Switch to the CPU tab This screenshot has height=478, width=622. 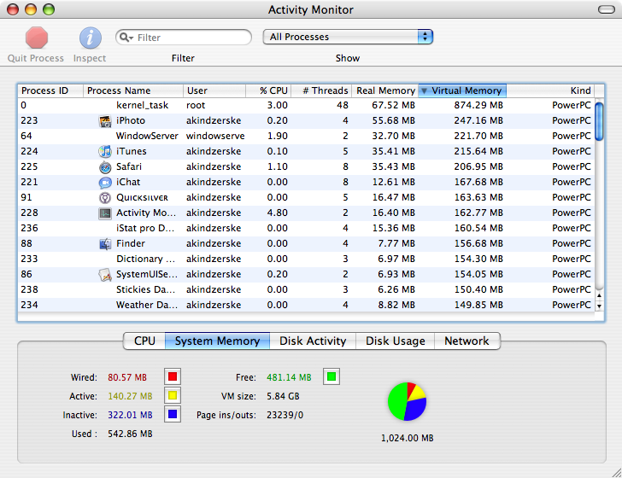pyautogui.click(x=144, y=341)
